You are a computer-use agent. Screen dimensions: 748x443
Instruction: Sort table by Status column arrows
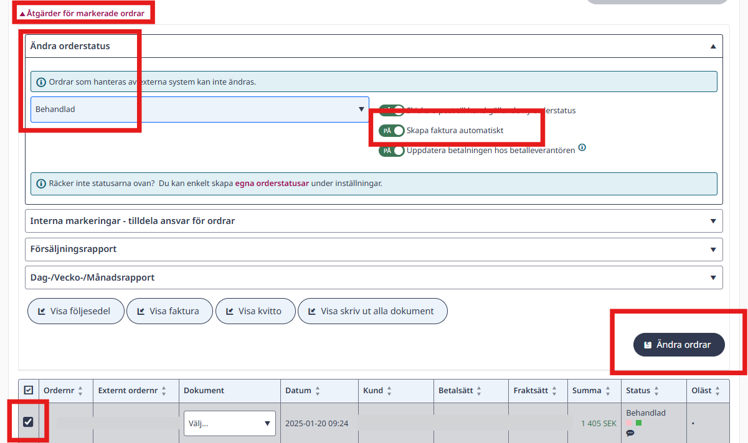click(x=656, y=391)
